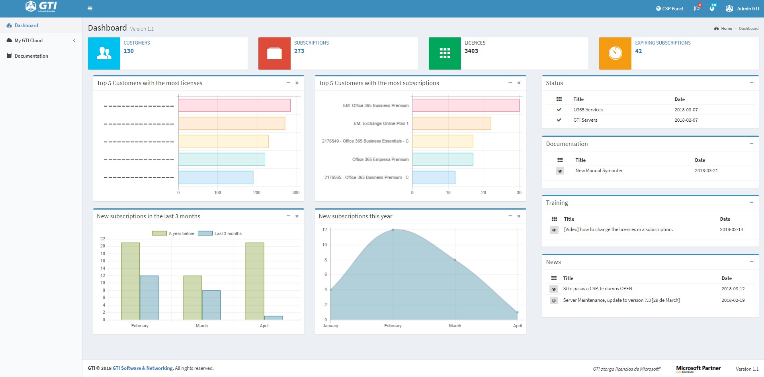Screen dimensions: 764x377
Task: Click the red Subscriptions box icon tile
Action: tap(274, 53)
